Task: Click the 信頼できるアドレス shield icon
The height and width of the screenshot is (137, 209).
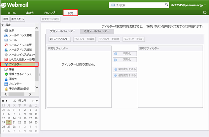Action: pos(6,74)
